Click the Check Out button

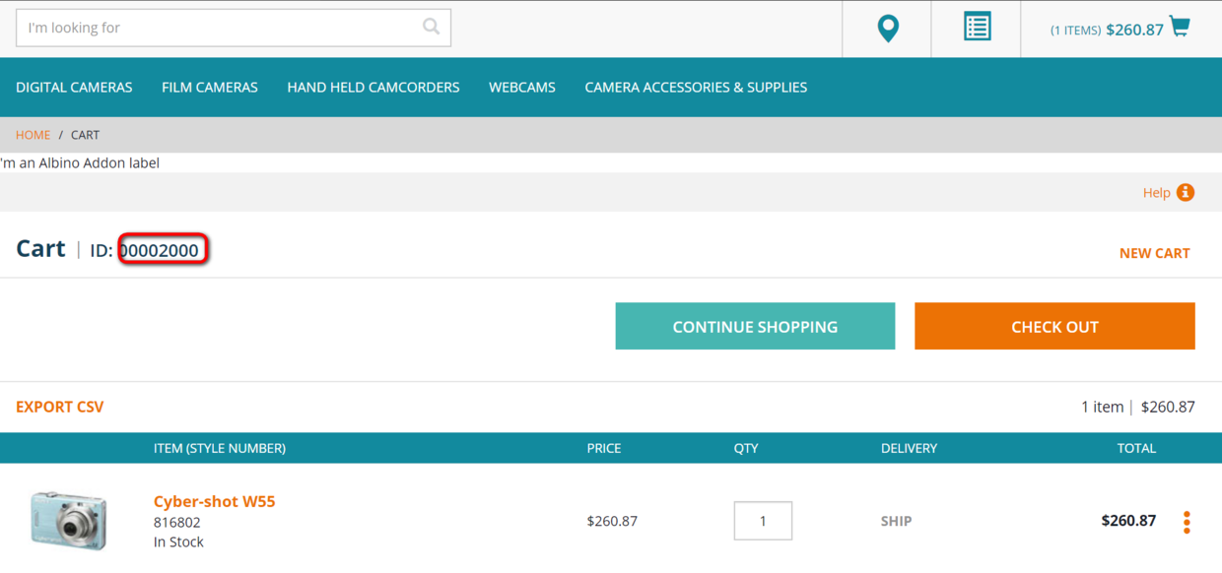1054,326
